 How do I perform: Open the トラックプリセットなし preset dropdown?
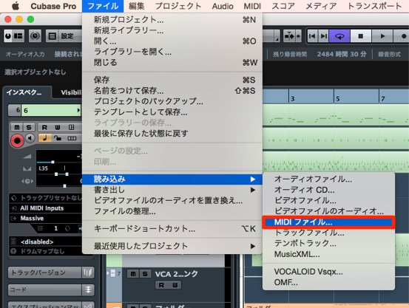click(x=46, y=198)
